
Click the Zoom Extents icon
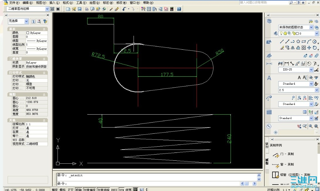pyautogui.click(x=316, y=126)
